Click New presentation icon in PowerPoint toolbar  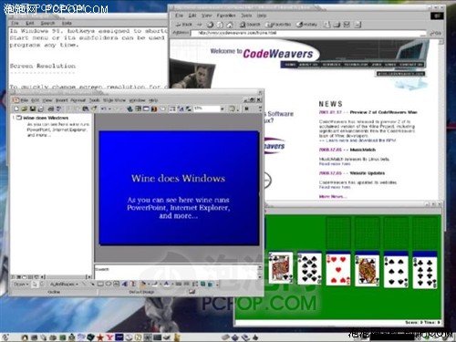click(x=16, y=109)
